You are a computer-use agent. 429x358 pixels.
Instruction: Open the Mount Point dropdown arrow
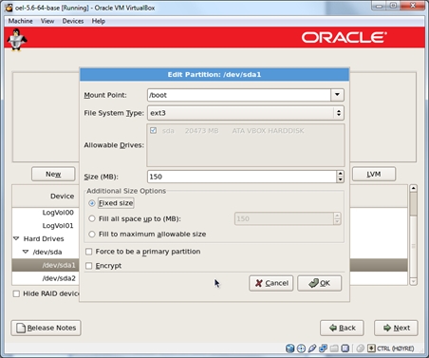click(x=337, y=95)
